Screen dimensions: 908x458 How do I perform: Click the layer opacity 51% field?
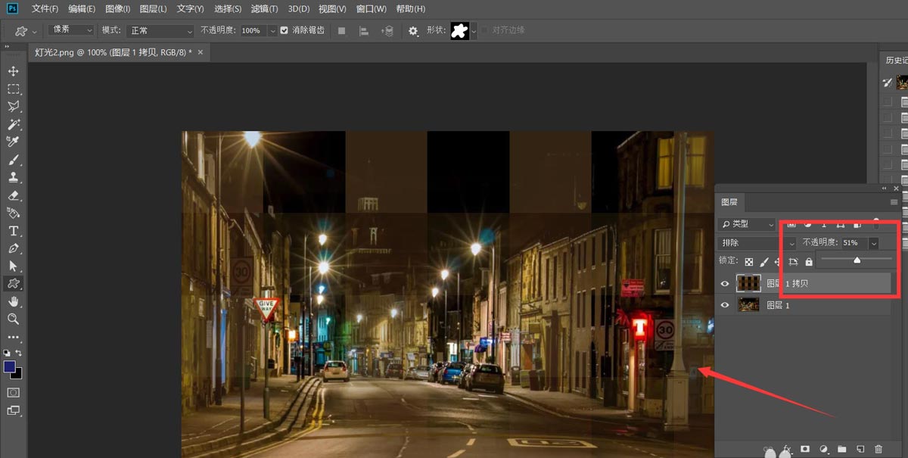pyautogui.click(x=854, y=243)
